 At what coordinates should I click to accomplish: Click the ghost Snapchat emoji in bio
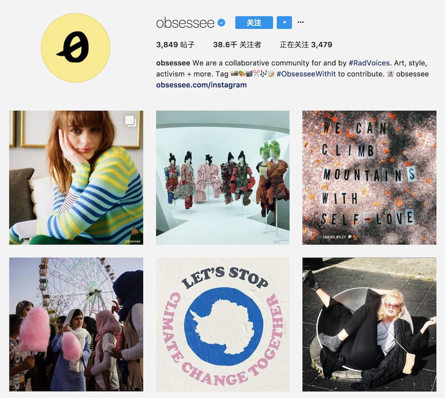(x=390, y=74)
